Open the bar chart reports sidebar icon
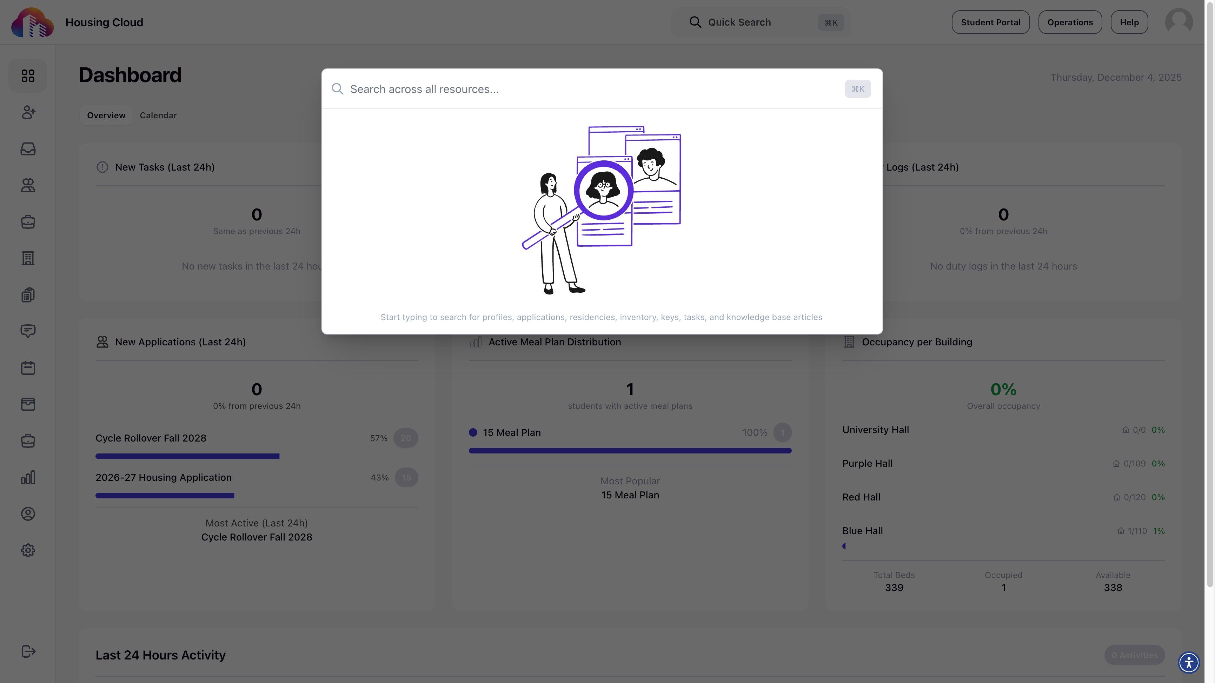1215x683 pixels. (28, 477)
